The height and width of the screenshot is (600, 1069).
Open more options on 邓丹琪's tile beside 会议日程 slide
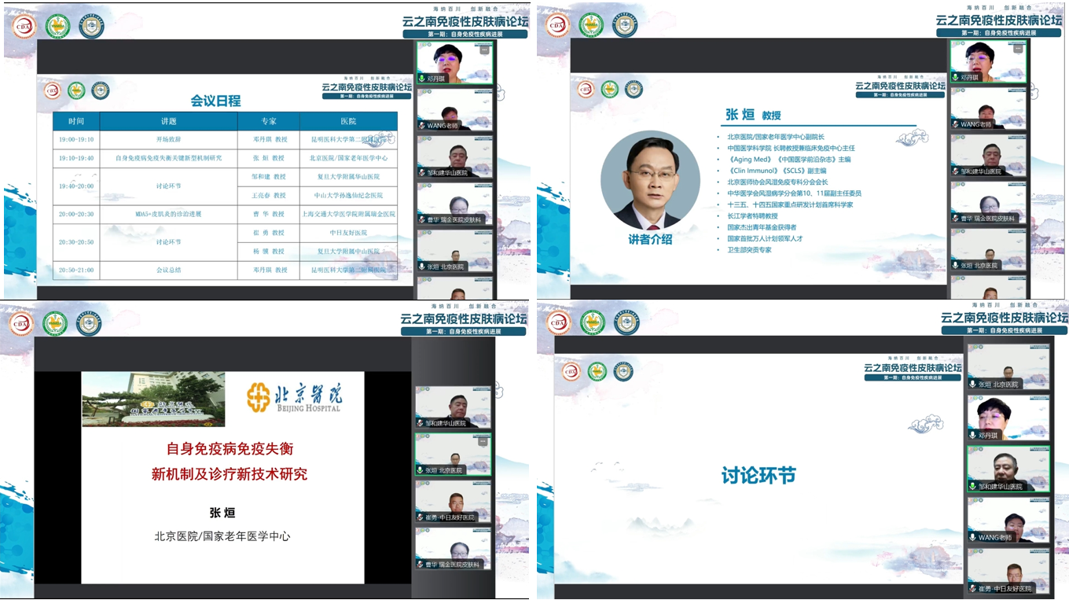pyautogui.click(x=484, y=50)
